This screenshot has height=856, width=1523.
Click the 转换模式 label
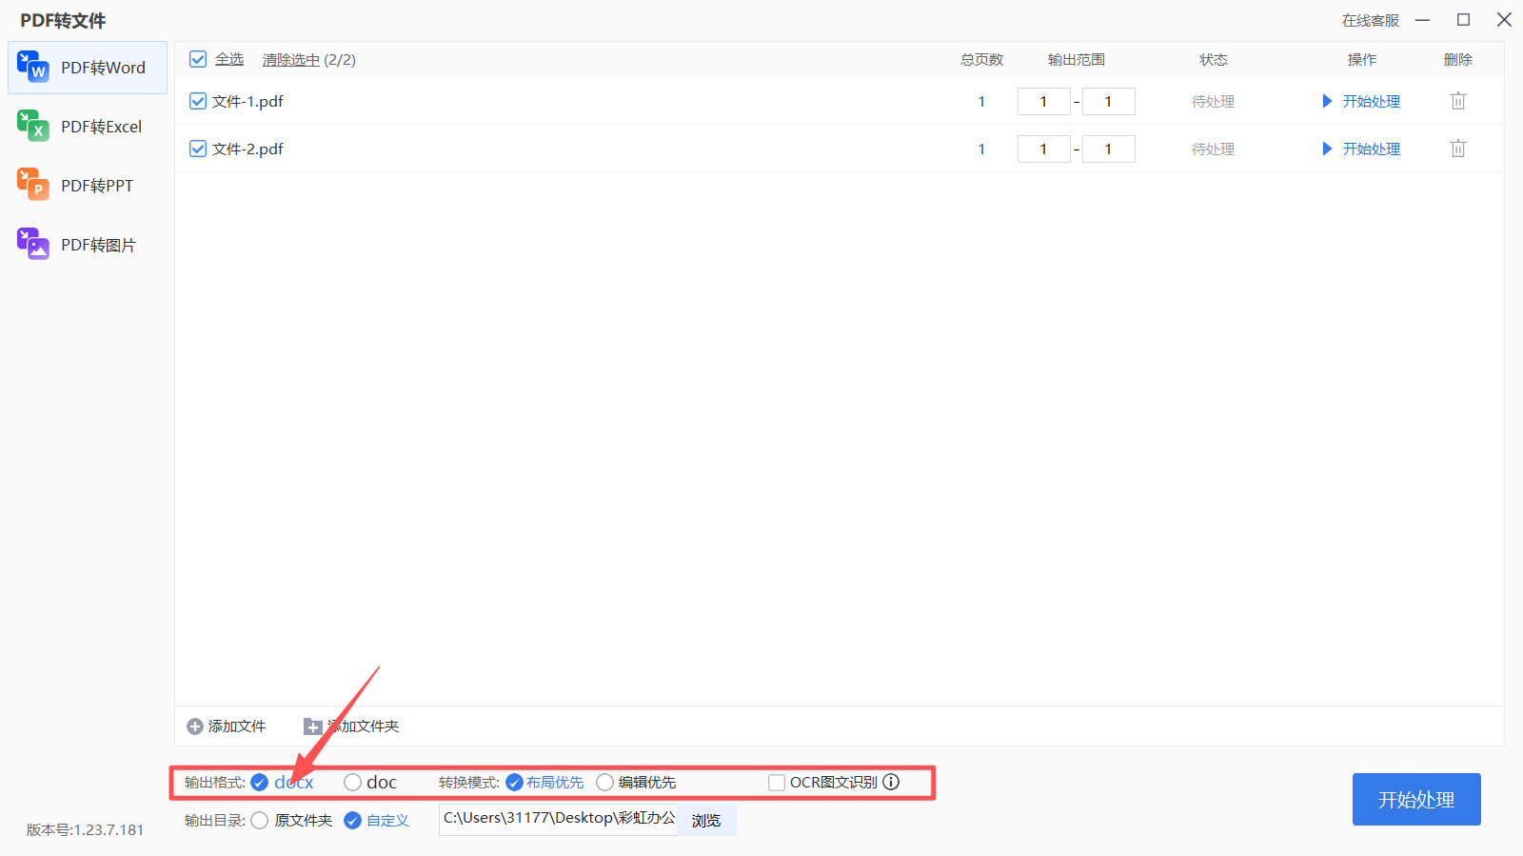pyautogui.click(x=469, y=783)
